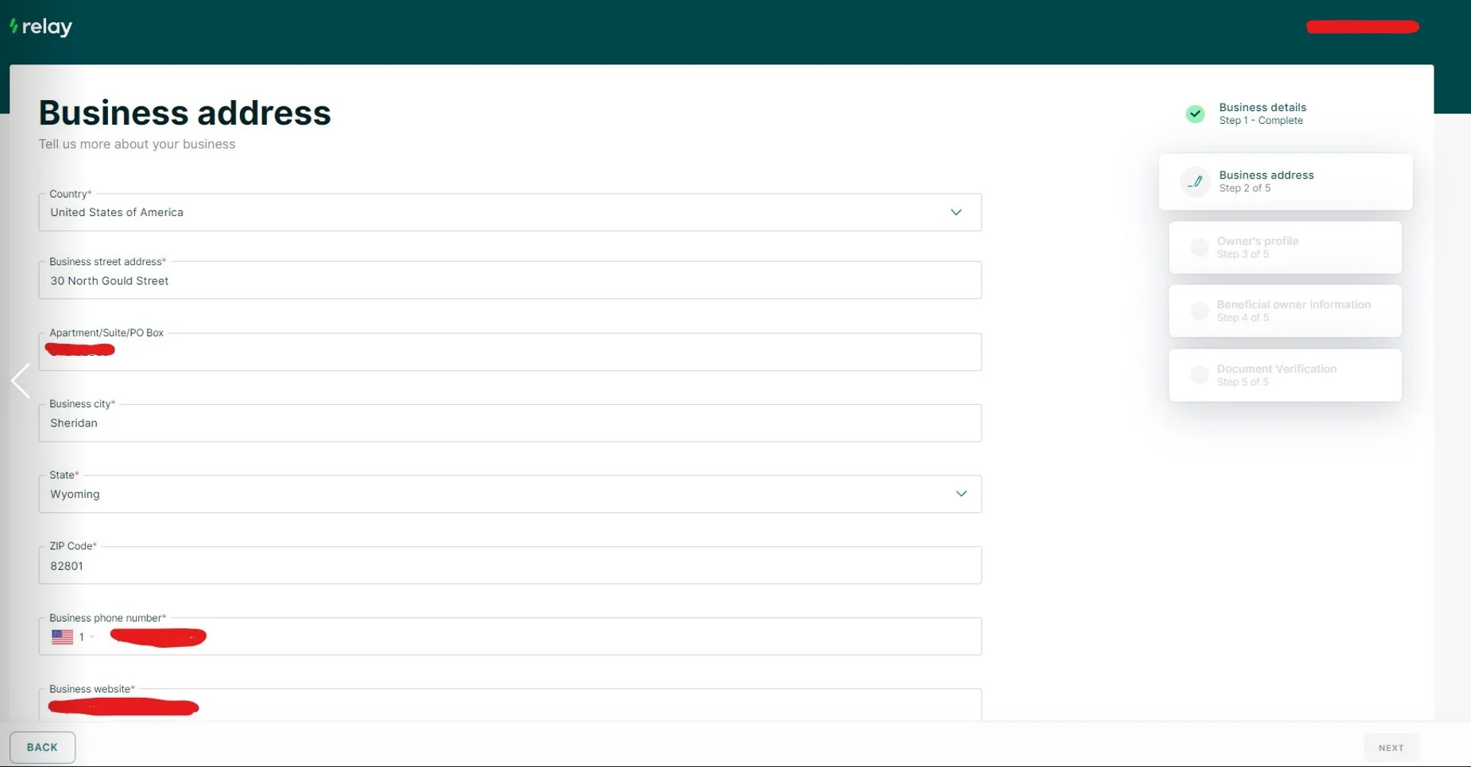Viewport: 1471px width, 767px height.
Task: Click the Beneficial owner information step circle
Action: click(x=1199, y=311)
